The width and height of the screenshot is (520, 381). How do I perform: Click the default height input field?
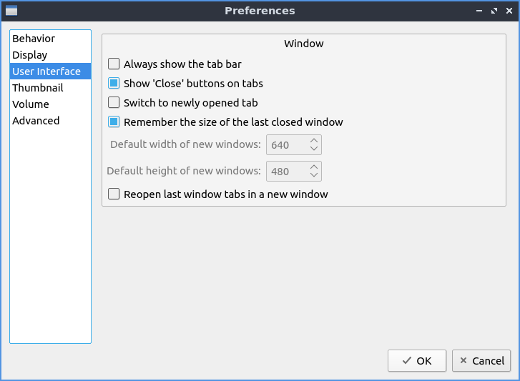pos(286,172)
